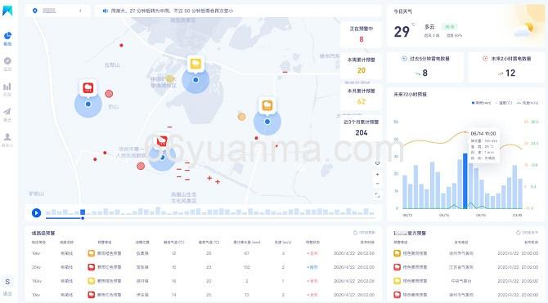
Task: Open the past 5 minutes lightning count 8
Action: click(425, 73)
